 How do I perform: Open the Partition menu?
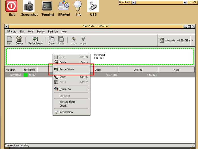click(53, 32)
